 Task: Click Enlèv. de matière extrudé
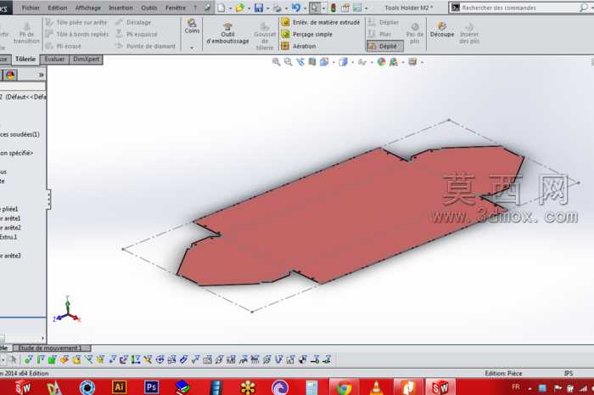[321, 23]
